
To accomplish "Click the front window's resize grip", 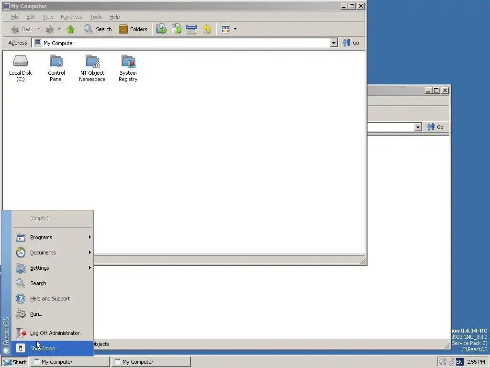I will click(x=363, y=261).
